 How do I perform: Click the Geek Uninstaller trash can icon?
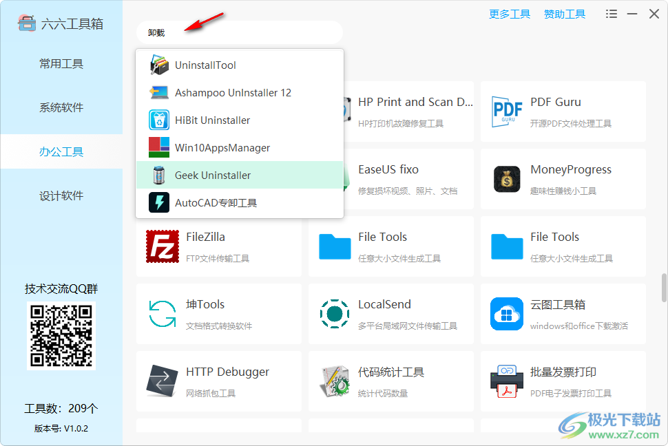pos(159,175)
